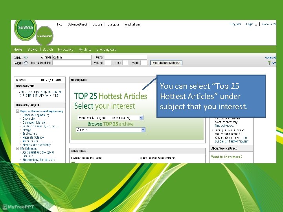The width and height of the screenshot is (283, 212).
Task: Collapse the Life Sciences tree node
Action: (18, 148)
